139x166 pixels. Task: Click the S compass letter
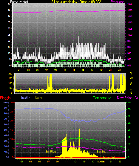(131, 83)
